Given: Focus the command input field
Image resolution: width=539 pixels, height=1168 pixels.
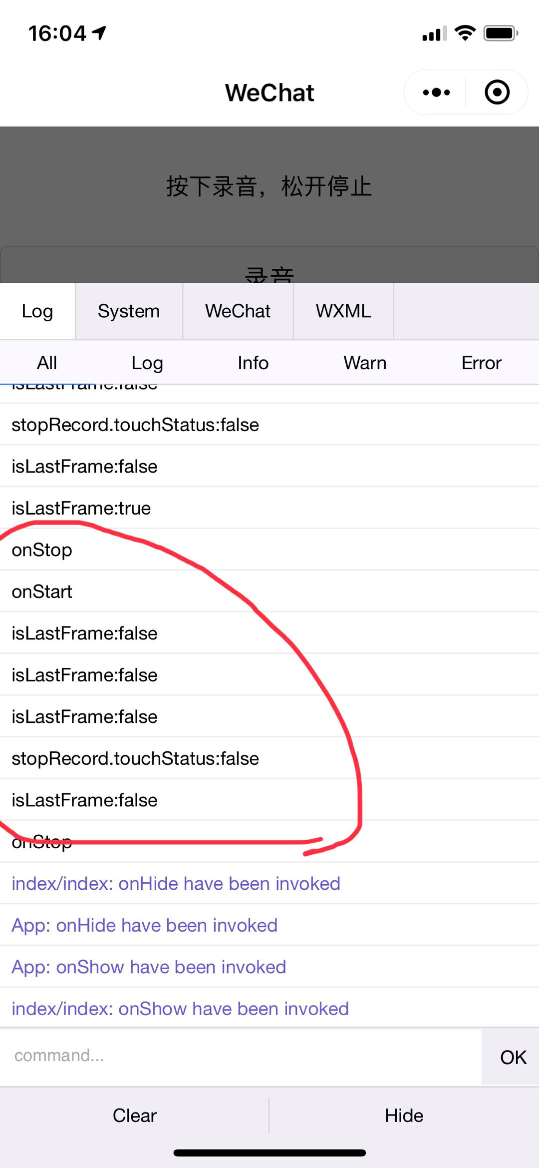Looking at the screenshot, I should (x=241, y=1056).
